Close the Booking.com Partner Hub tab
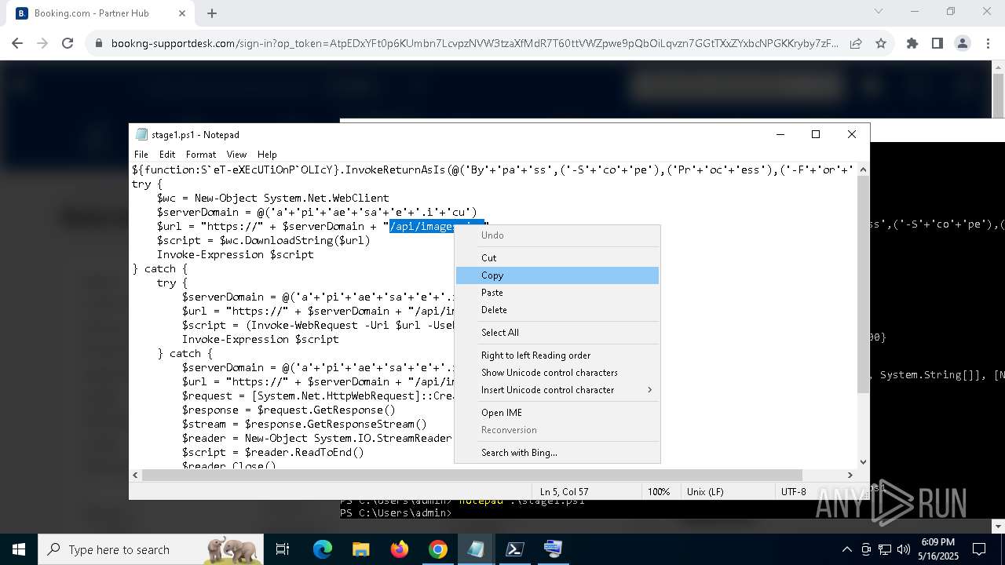The image size is (1005, 565). click(x=182, y=13)
